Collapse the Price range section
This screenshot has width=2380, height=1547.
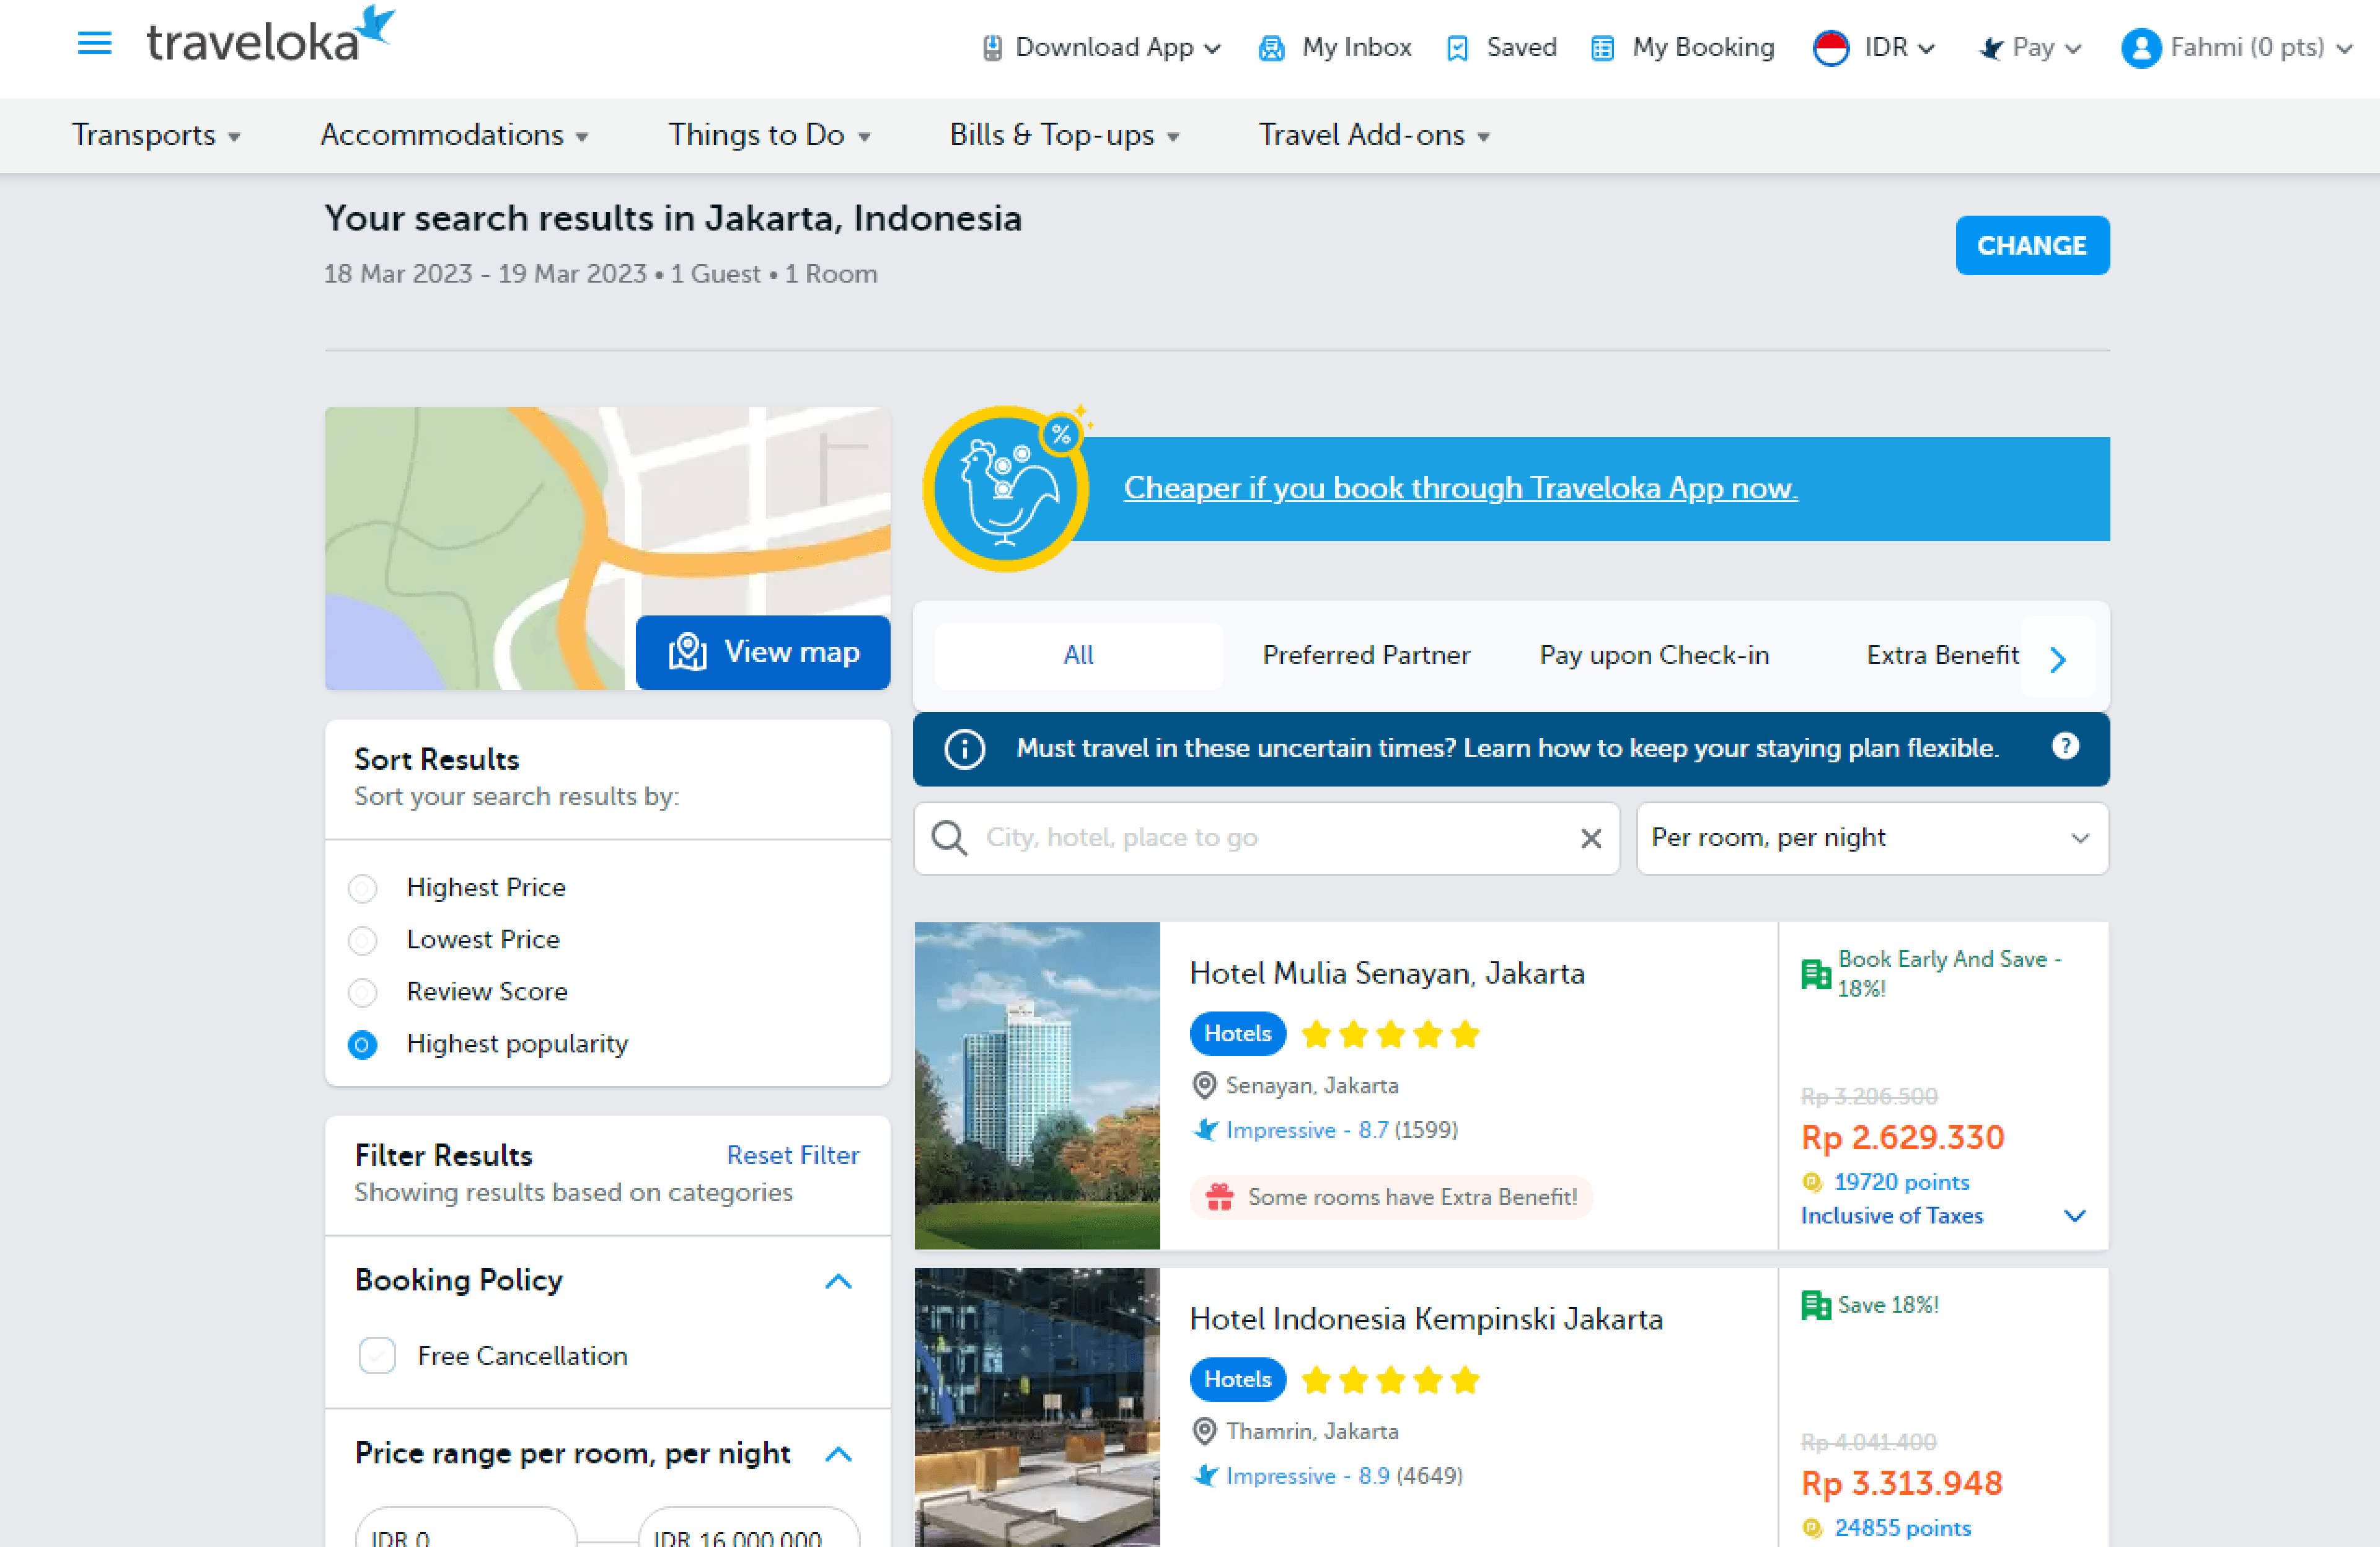(x=838, y=1454)
